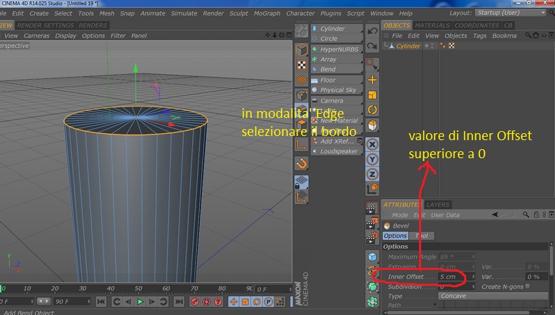Open the Layout Startup (User) dropdown
Viewport: 555px width, 315px height.
coord(510,13)
